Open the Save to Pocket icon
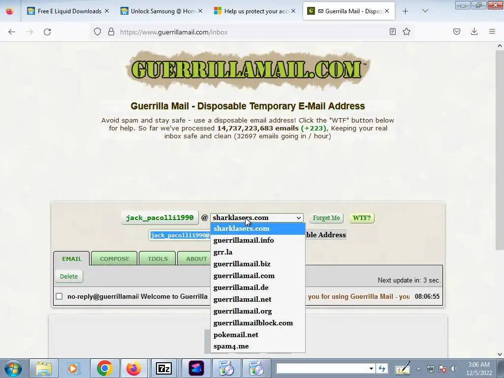504x378 pixels. (x=456, y=32)
